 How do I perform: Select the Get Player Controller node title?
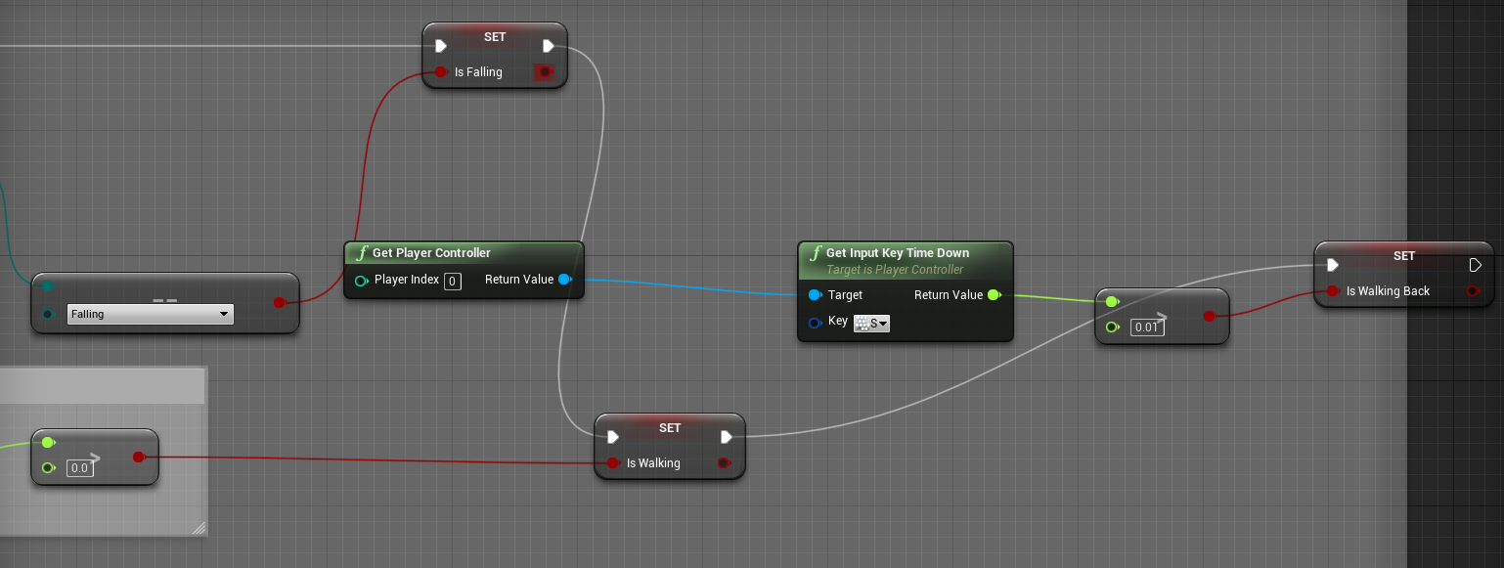pos(431,253)
